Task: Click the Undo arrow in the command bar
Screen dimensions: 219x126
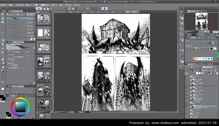Action: tap(58, 9)
